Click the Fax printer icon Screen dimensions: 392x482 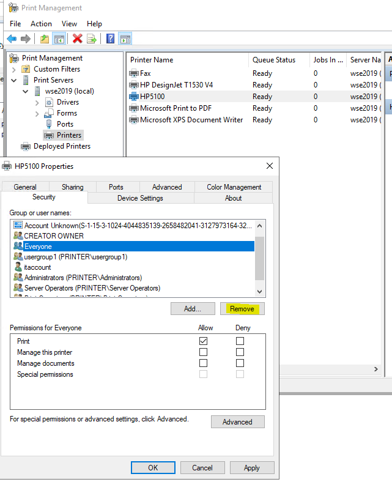click(134, 73)
